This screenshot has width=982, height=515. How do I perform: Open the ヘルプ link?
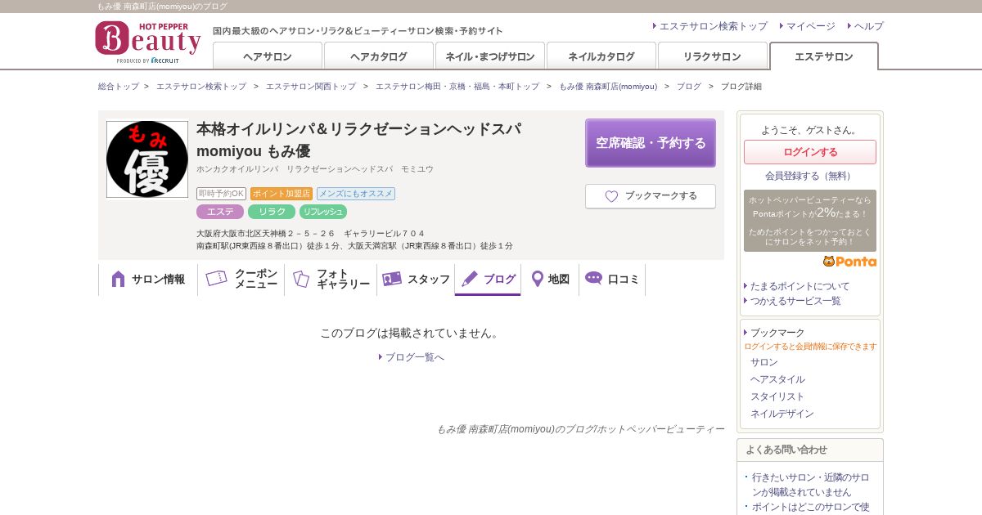click(869, 26)
